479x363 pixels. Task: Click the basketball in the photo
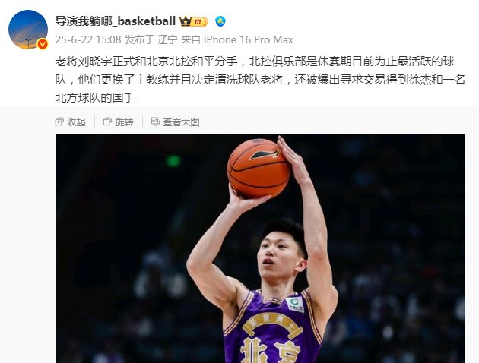tap(259, 169)
